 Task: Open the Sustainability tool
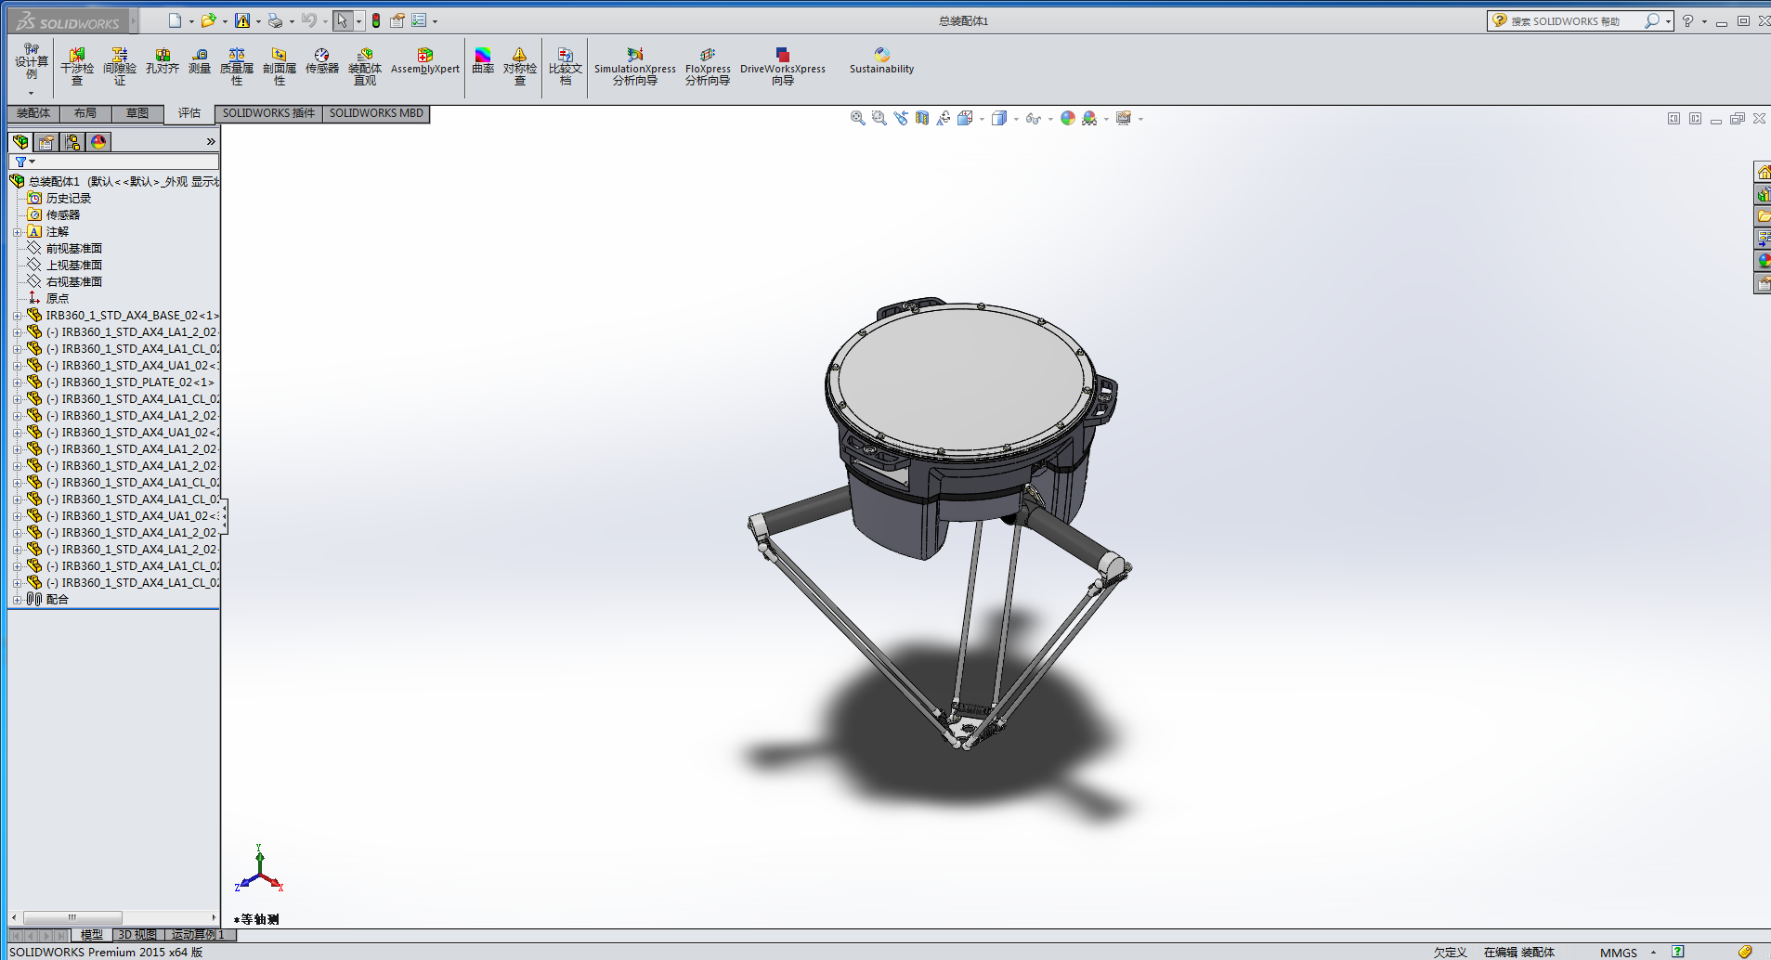pyautogui.click(x=881, y=61)
